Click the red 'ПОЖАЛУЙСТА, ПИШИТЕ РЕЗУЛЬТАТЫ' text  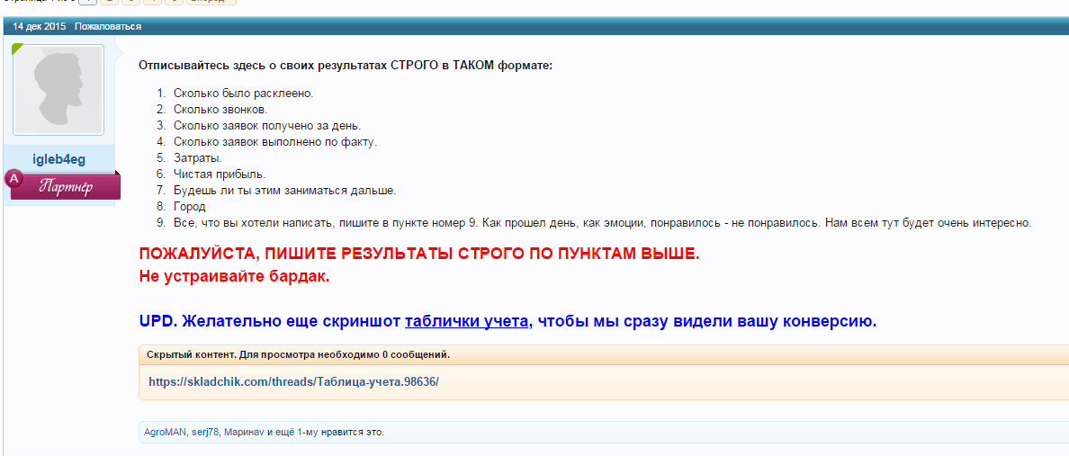point(418,254)
